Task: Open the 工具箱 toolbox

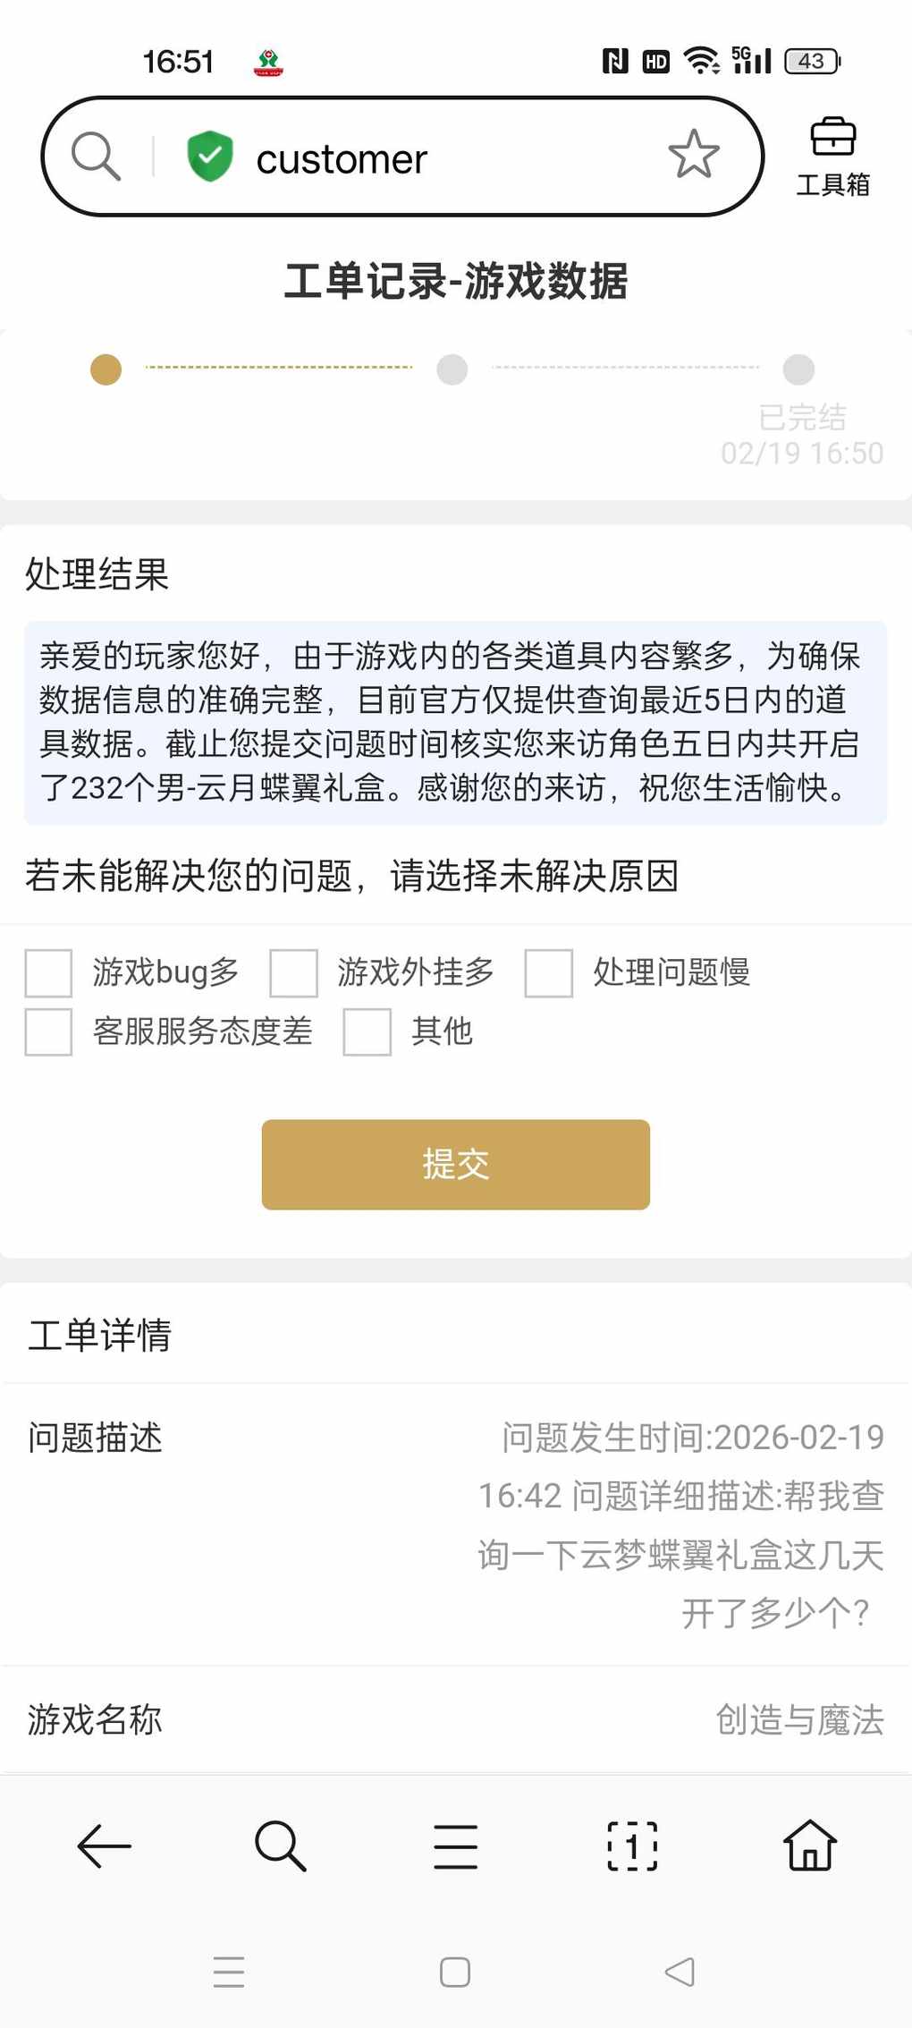Action: 832,157
